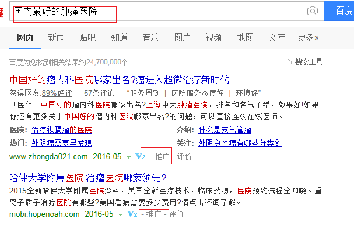Click 推广 label under mobi.hopenoah.com result

tap(153, 214)
